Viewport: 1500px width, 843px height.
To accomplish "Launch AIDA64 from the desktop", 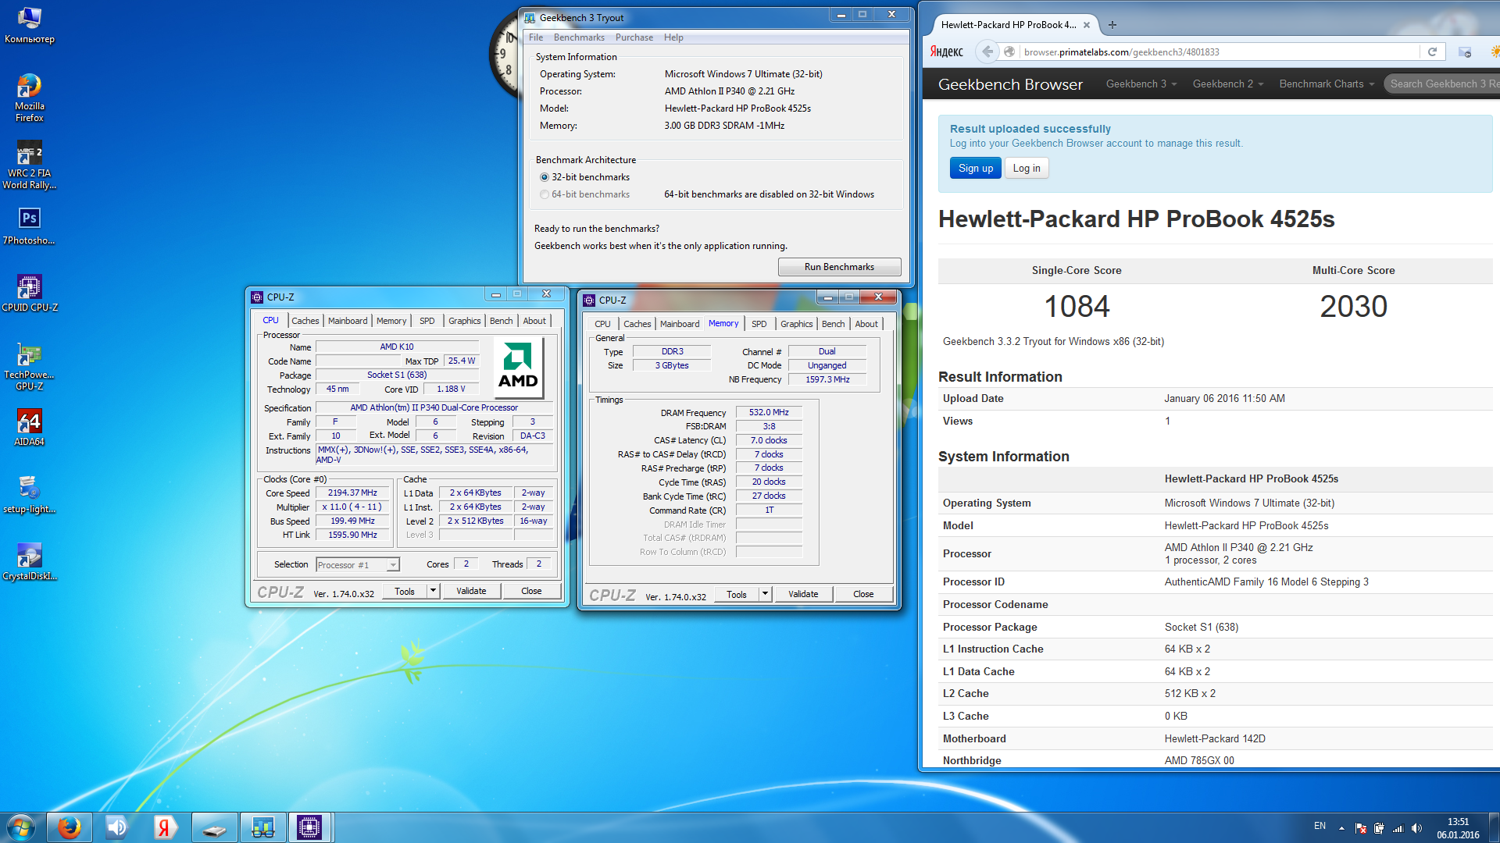I will (x=30, y=428).
